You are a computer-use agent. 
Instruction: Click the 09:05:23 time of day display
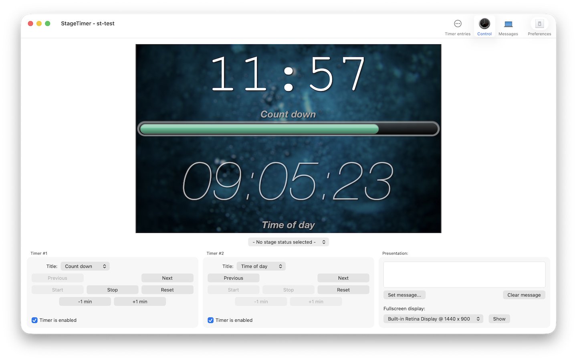pyautogui.click(x=288, y=181)
